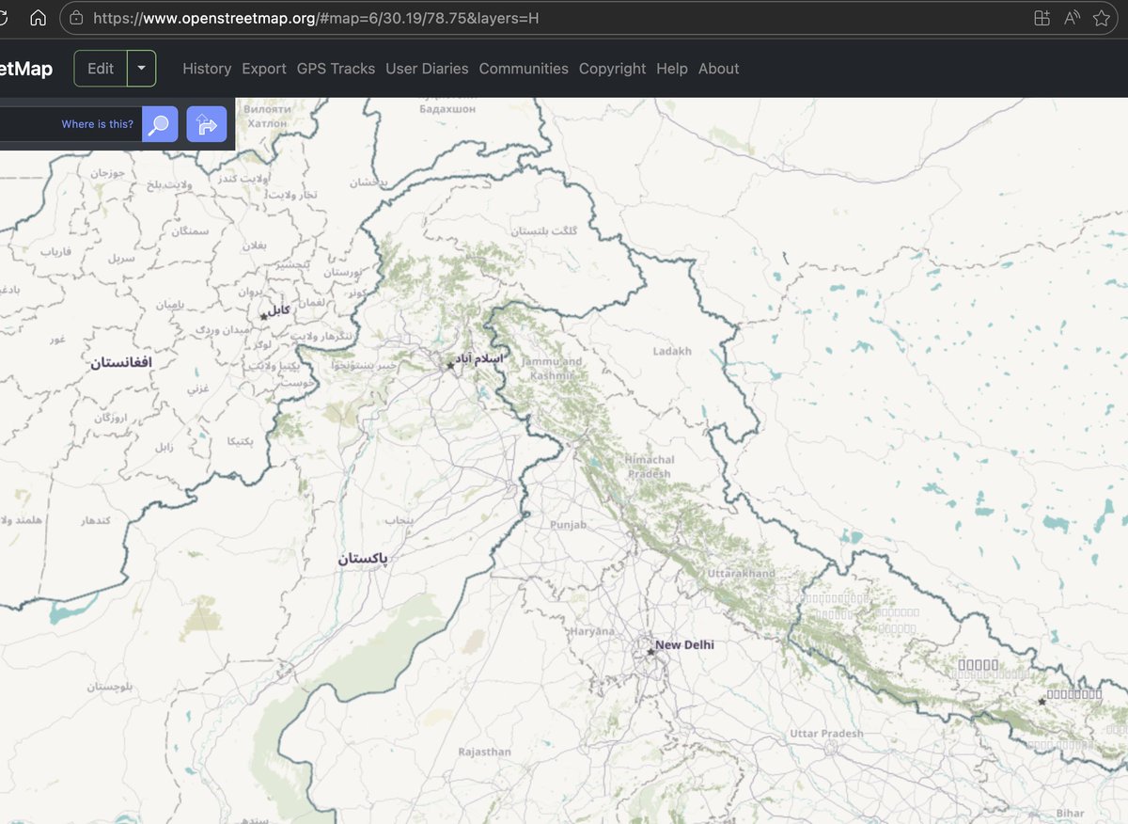Screen dimensions: 1128x824
Task: Open the Copyright page
Action: (612, 69)
